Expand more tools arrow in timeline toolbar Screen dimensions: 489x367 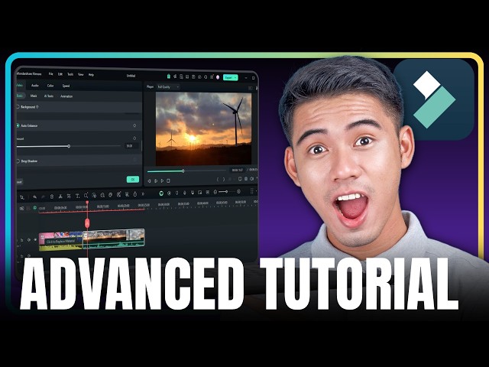143,194
